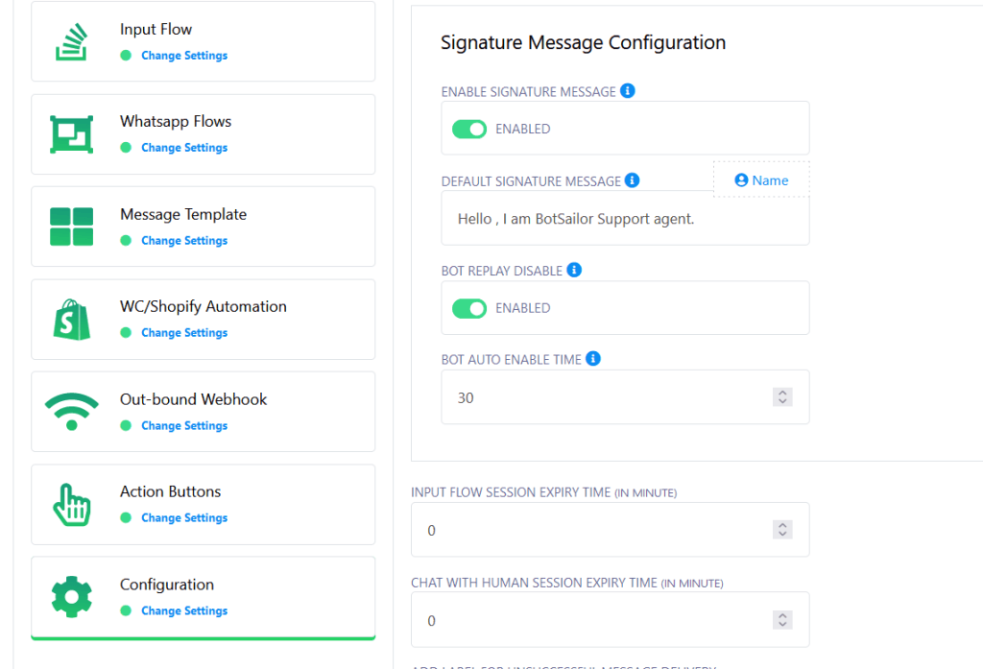
Task: Toggle the Enable Signature Message switch
Action: coord(469,129)
